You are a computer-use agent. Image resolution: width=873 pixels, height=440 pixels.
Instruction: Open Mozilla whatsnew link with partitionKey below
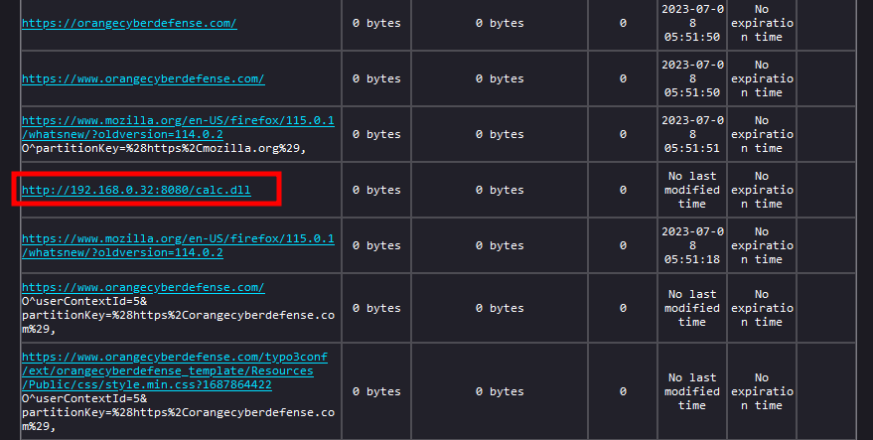click(177, 127)
